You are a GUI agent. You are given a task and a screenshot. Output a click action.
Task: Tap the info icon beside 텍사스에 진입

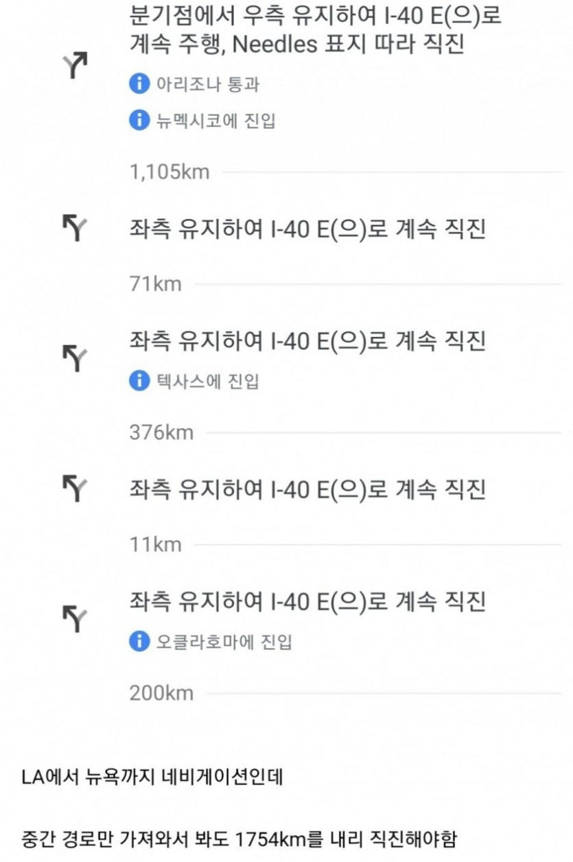139,380
